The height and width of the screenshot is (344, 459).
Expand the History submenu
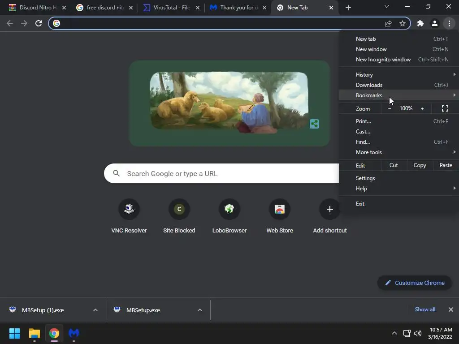coord(398,75)
